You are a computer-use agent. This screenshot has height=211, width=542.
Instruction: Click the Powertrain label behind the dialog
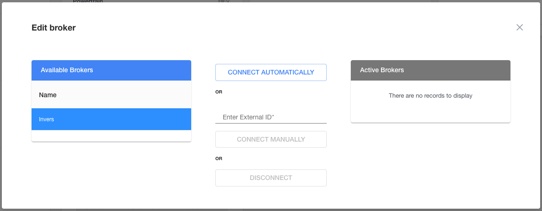88,1
